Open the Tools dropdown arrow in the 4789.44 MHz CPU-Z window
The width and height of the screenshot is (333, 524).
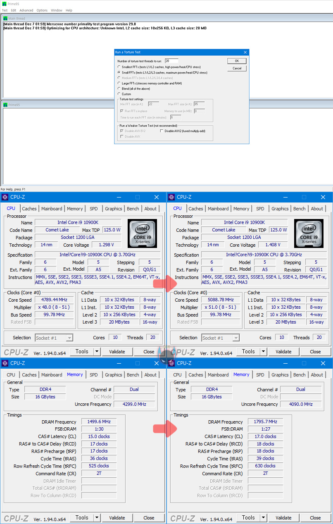pos(97,352)
